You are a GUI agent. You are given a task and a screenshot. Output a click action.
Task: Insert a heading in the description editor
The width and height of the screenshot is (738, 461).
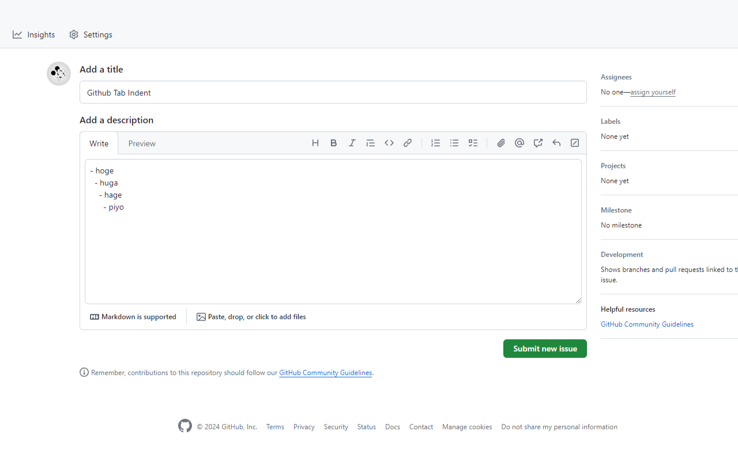[x=315, y=143]
